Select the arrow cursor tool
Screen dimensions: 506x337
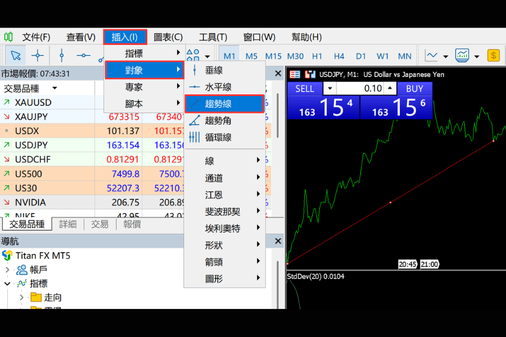tap(16, 56)
